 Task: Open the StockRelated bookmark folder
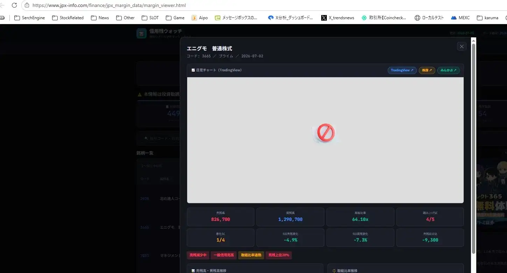coord(68,18)
